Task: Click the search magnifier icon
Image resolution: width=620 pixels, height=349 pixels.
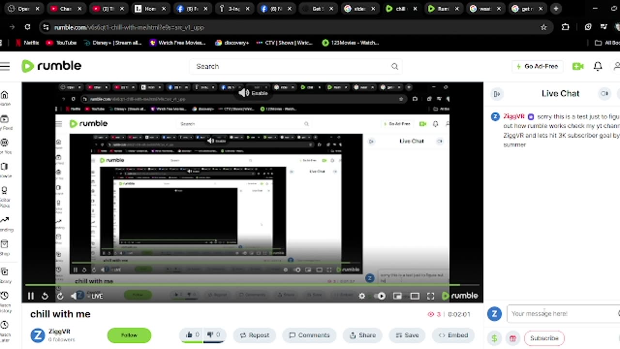Action: (395, 66)
